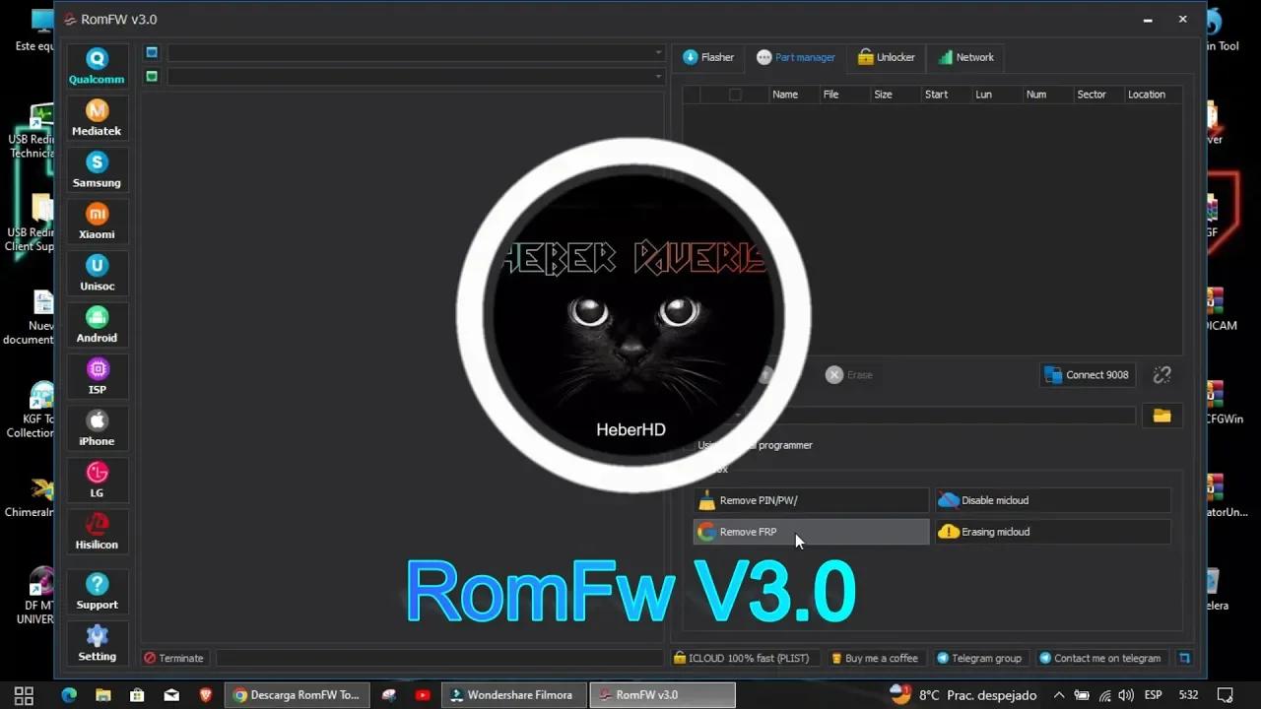The image size is (1261, 709).
Task: Select the Xiaomi brand module
Action: pos(97,221)
